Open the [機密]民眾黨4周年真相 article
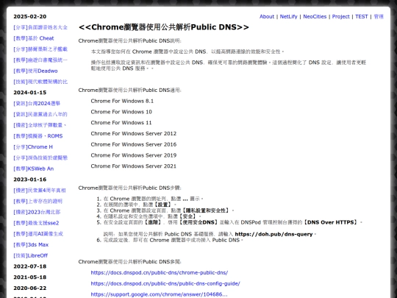This screenshot has height=298, width=397. pyautogui.click(x=40, y=191)
